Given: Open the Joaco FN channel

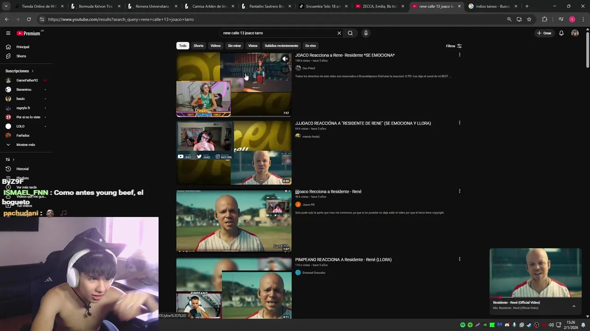Looking at the screenshot, I should pos(308,205).
